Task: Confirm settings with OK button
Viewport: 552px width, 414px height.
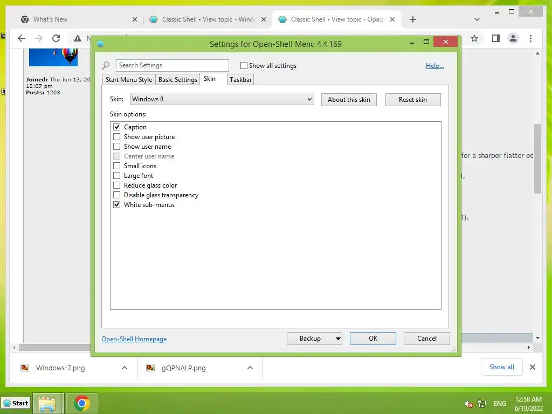Action: click(x=373, y=339)
